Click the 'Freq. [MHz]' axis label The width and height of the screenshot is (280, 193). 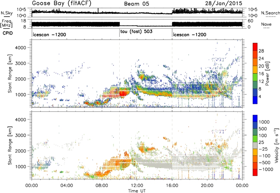(x=6, y=24)
